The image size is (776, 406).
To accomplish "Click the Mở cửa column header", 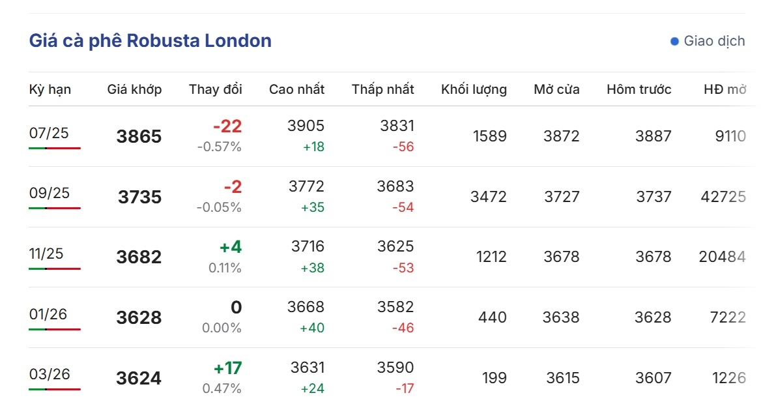I will (557, 90).
